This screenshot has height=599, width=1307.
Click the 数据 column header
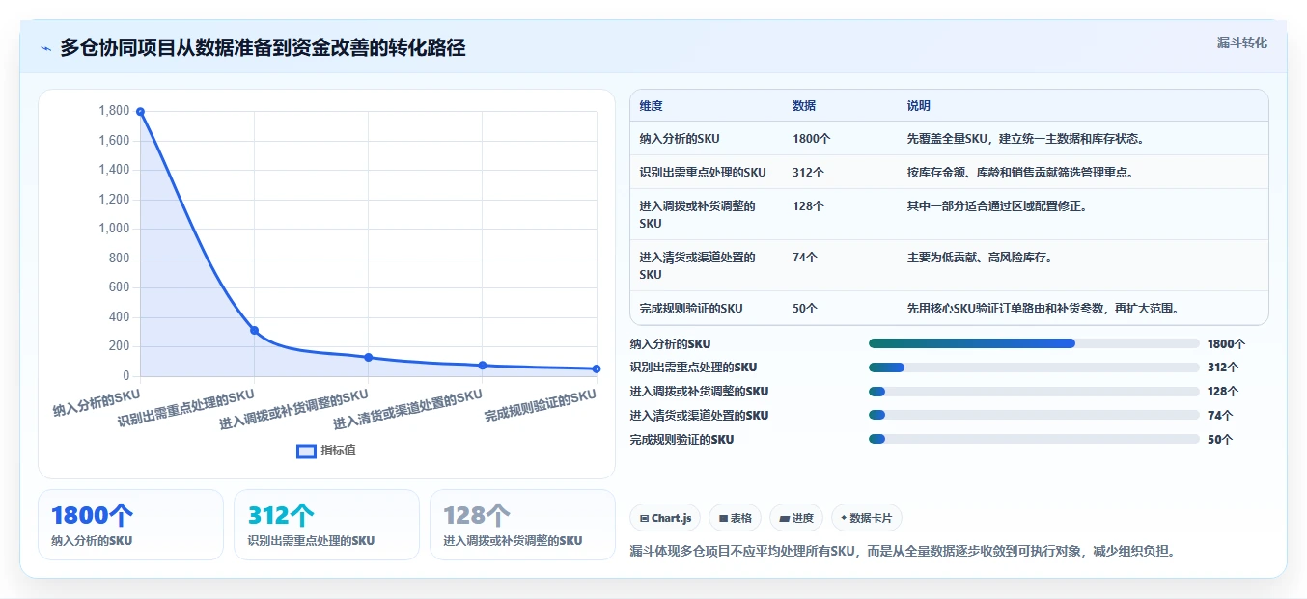click(804, 106)
